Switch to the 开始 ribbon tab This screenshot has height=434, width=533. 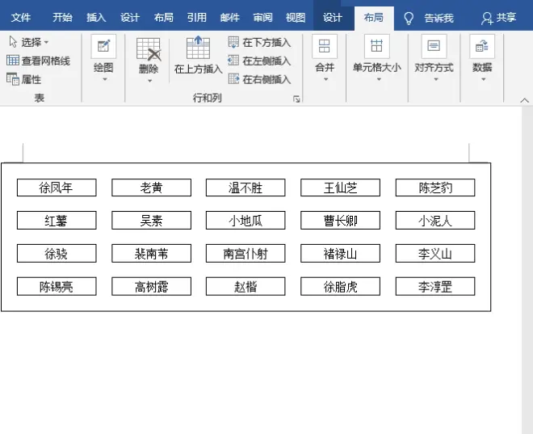pos(62,18)
